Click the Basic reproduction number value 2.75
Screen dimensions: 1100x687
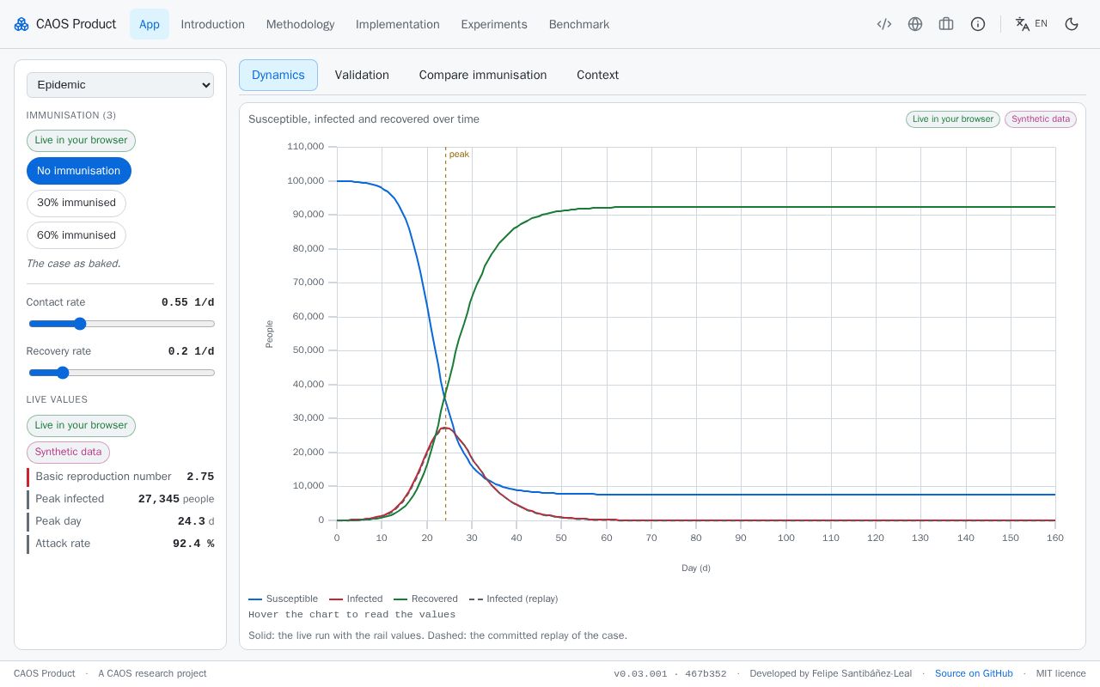[x=200, y=477]
